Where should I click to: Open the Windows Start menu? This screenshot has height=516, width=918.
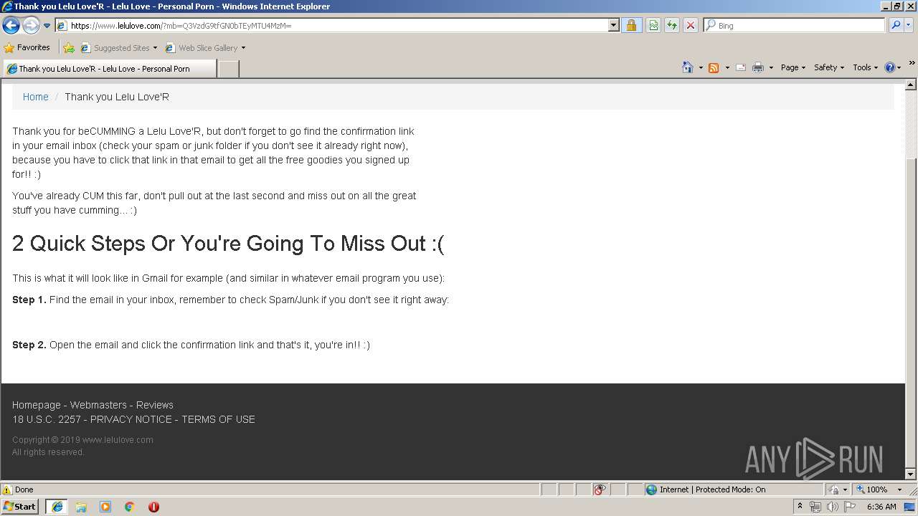tap(20, 506)
